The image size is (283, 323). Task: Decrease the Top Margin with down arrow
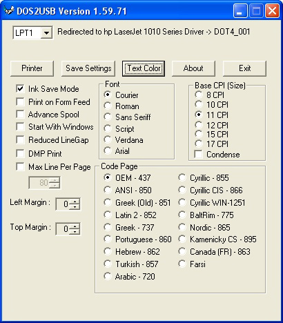click(75, 231)
